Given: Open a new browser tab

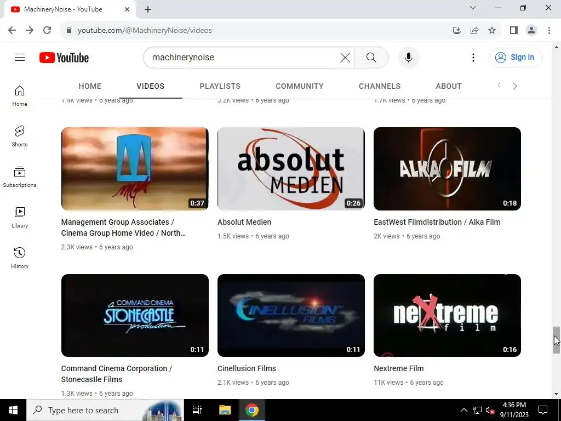Looking at the screenshot, I should (x=148, y=9).
